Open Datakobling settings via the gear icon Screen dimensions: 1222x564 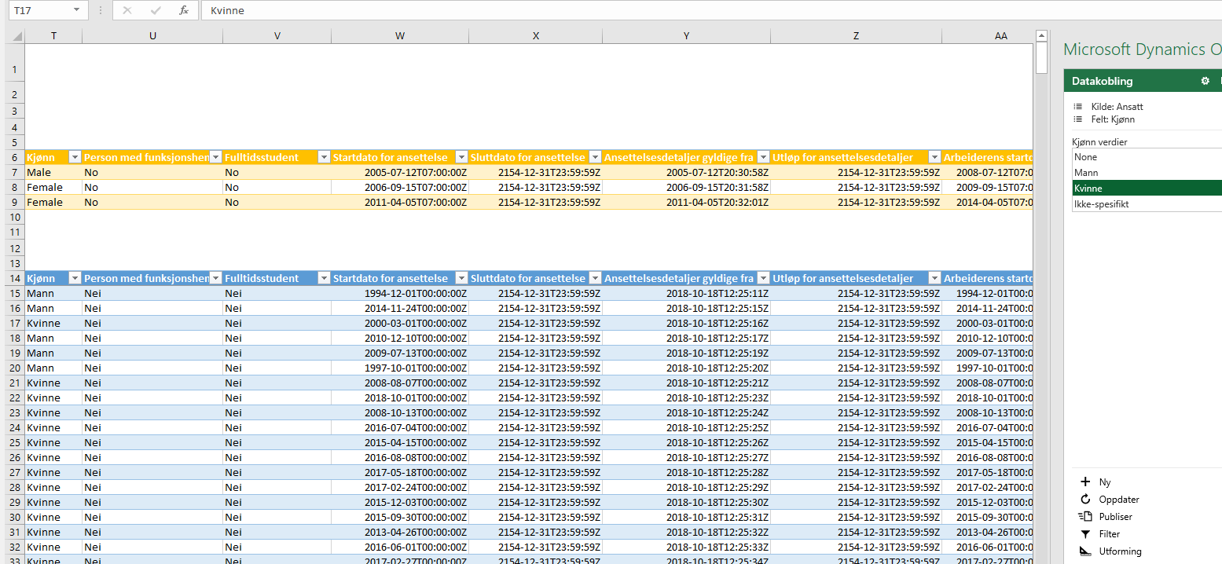click(x=1205, y=80)
